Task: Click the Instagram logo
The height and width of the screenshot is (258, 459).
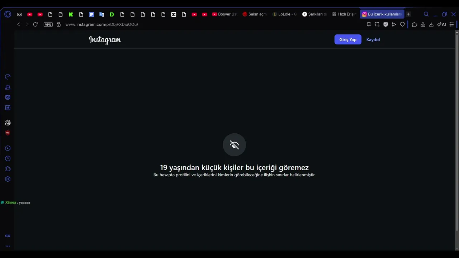Action: click(105, 40)
